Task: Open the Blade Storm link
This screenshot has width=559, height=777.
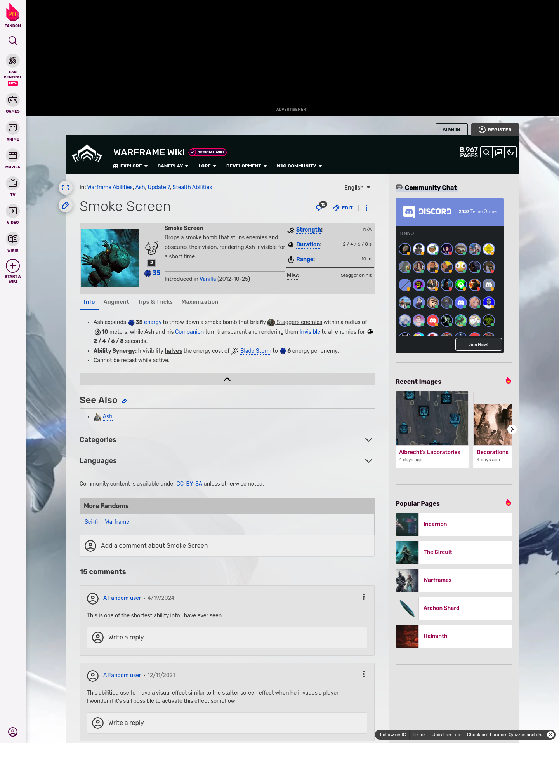Action: tap(256, 351)
